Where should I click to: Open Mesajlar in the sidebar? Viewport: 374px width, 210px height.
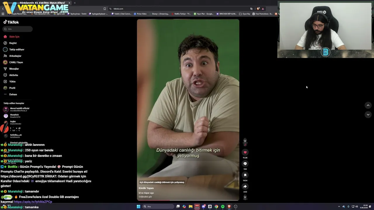(x=11, y=69)
